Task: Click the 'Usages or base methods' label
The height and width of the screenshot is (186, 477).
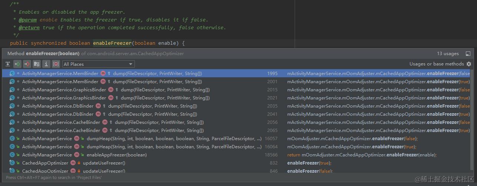Action: (437, 64)
